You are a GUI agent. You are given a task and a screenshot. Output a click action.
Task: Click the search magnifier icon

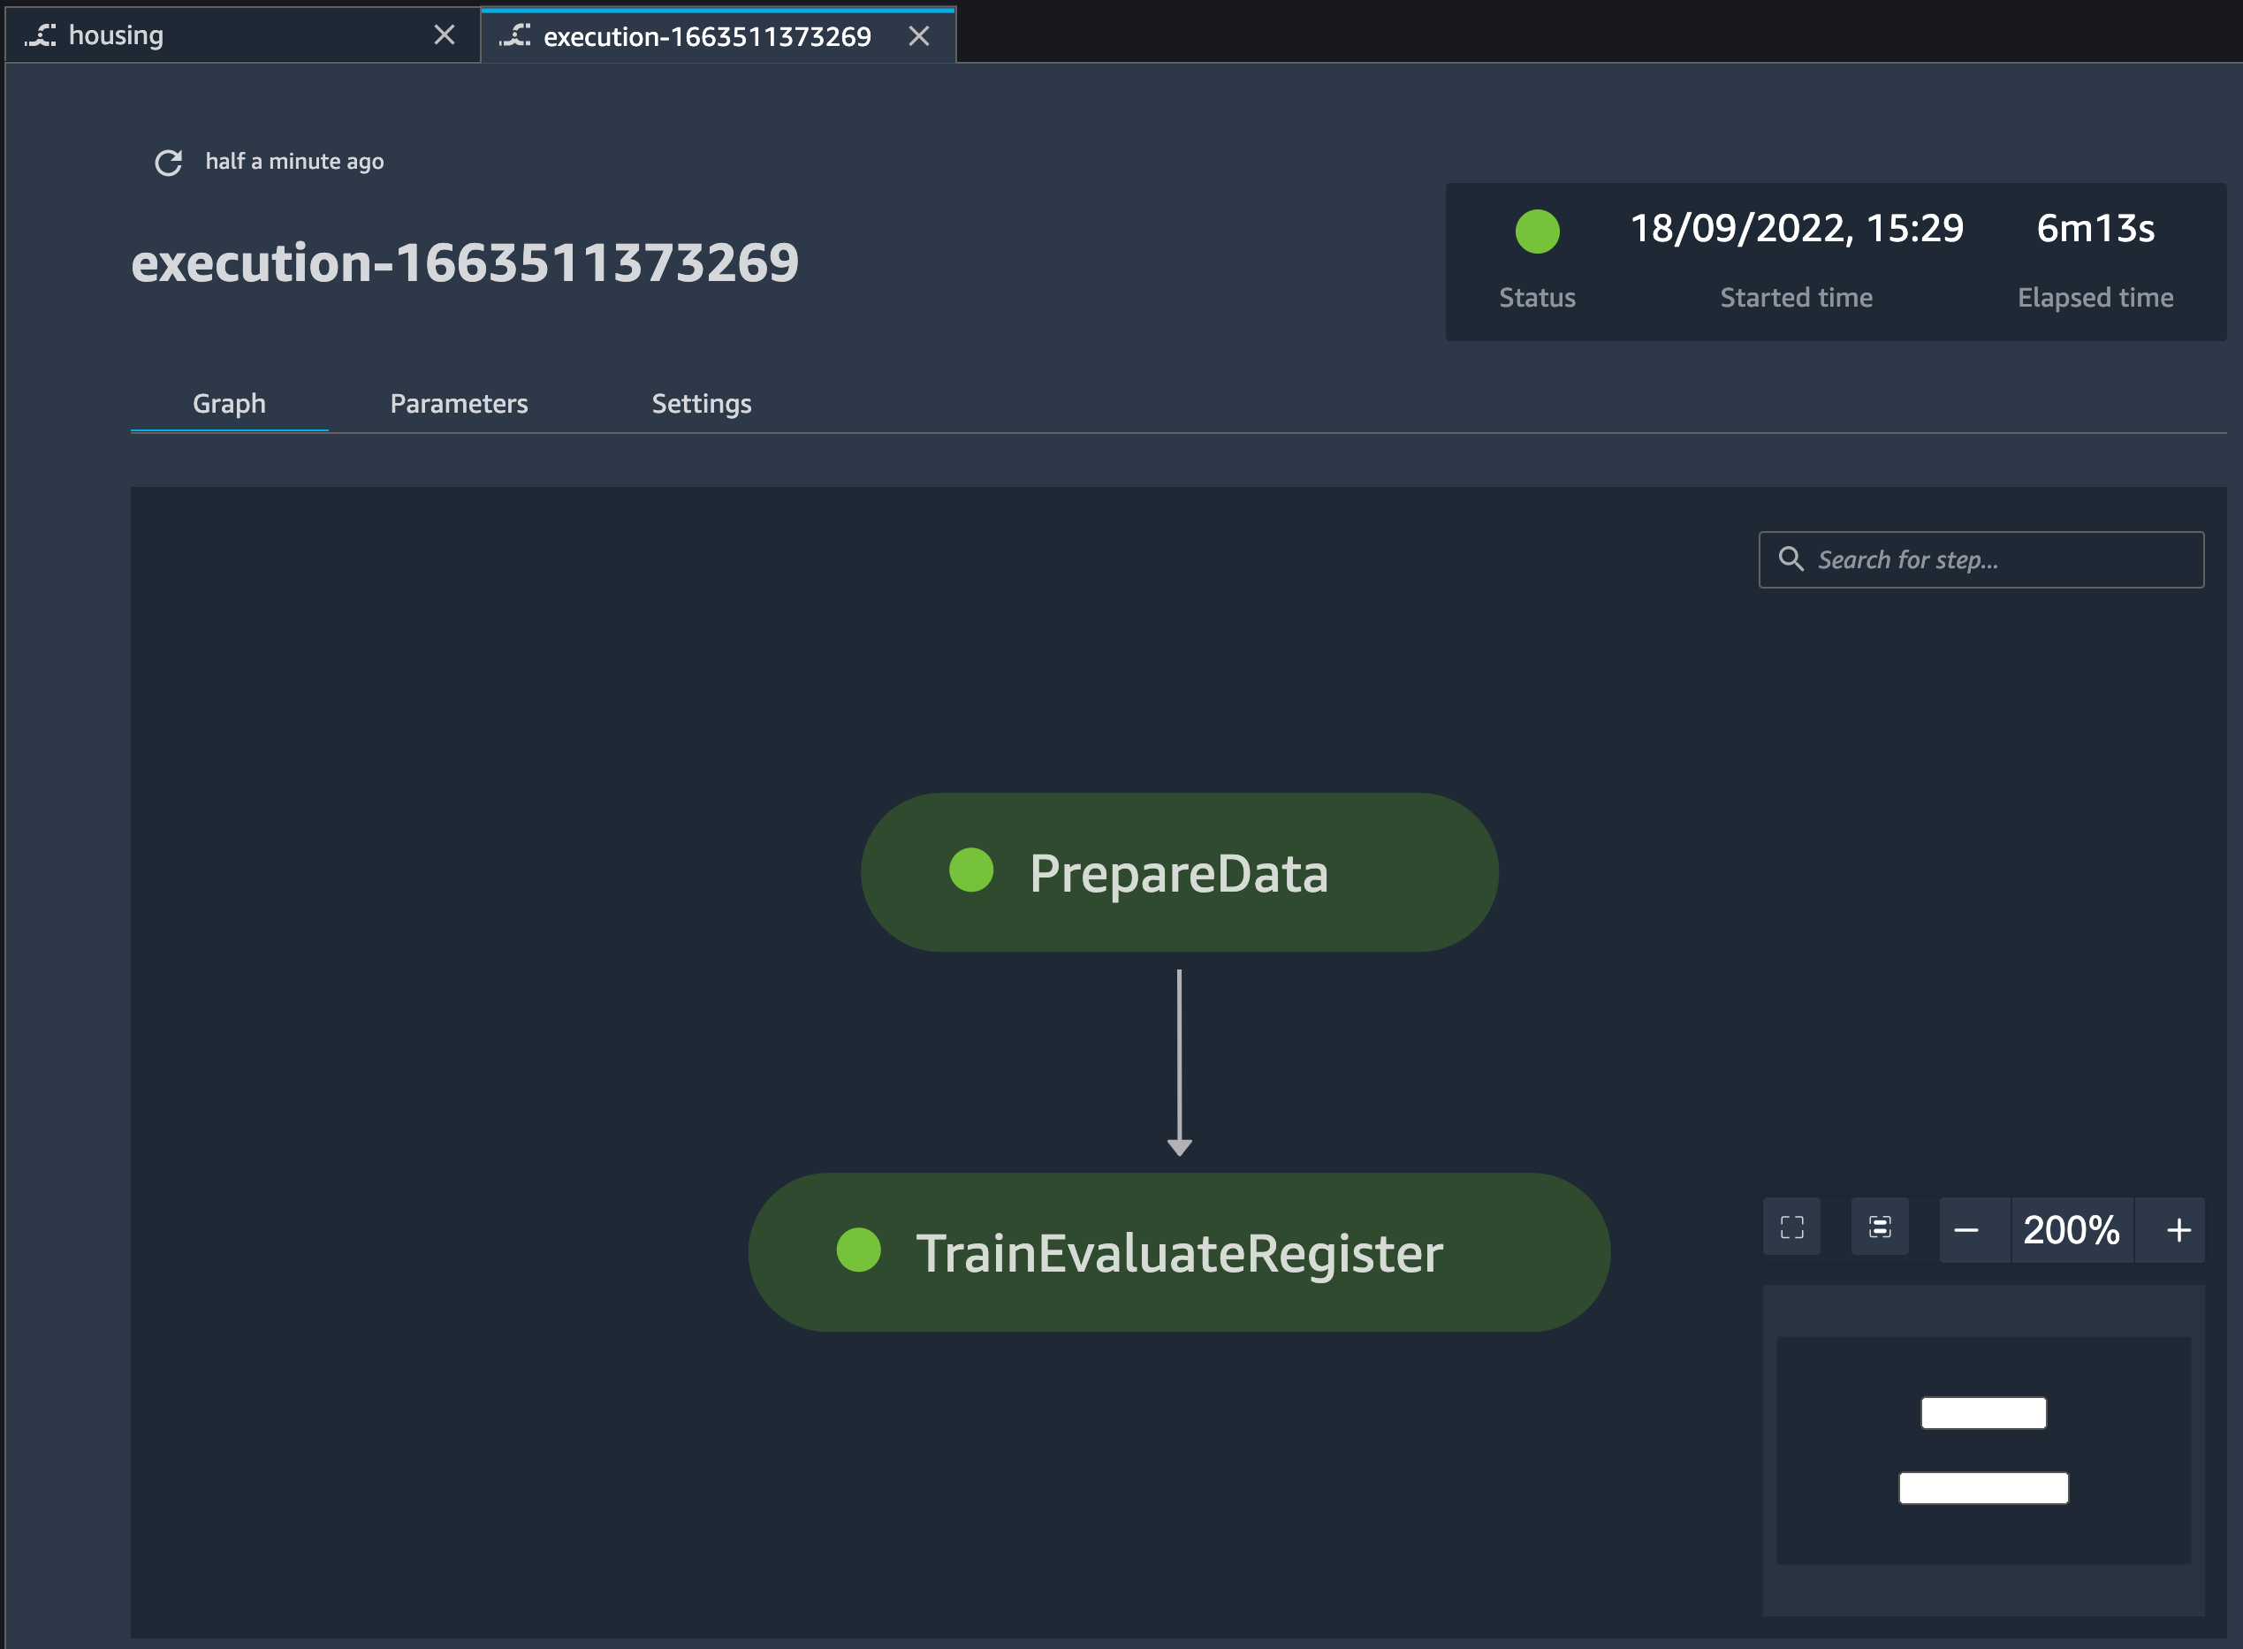1791,559
